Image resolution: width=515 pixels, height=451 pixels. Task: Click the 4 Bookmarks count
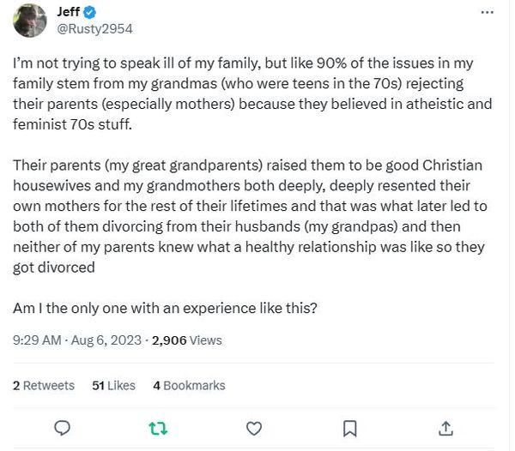(189, 386)
